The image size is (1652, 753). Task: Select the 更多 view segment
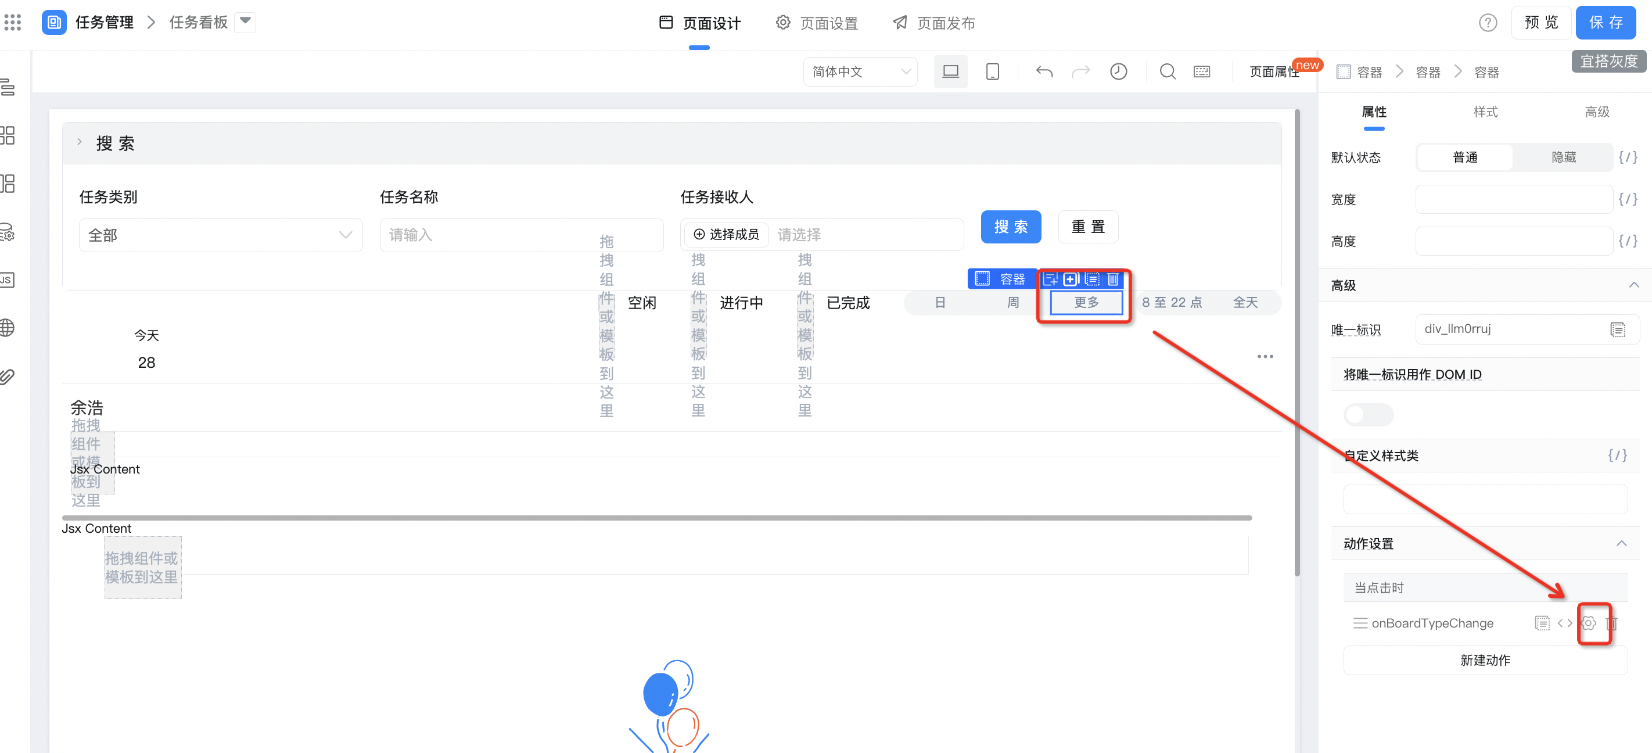(x=1086, y=303)
